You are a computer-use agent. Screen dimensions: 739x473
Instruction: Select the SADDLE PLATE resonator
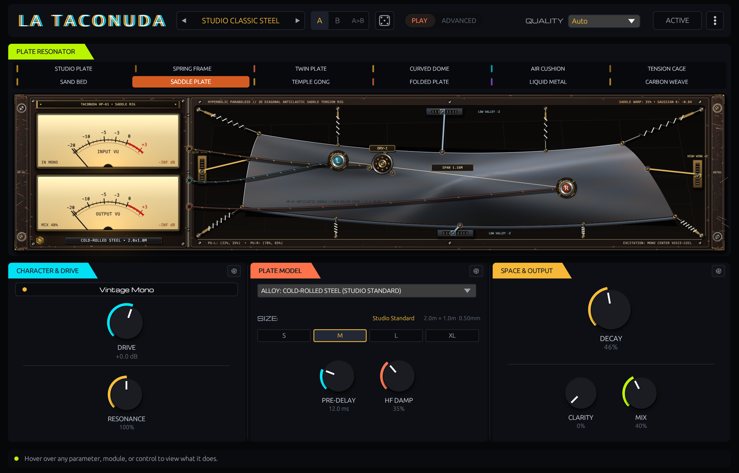pos(191,82)
